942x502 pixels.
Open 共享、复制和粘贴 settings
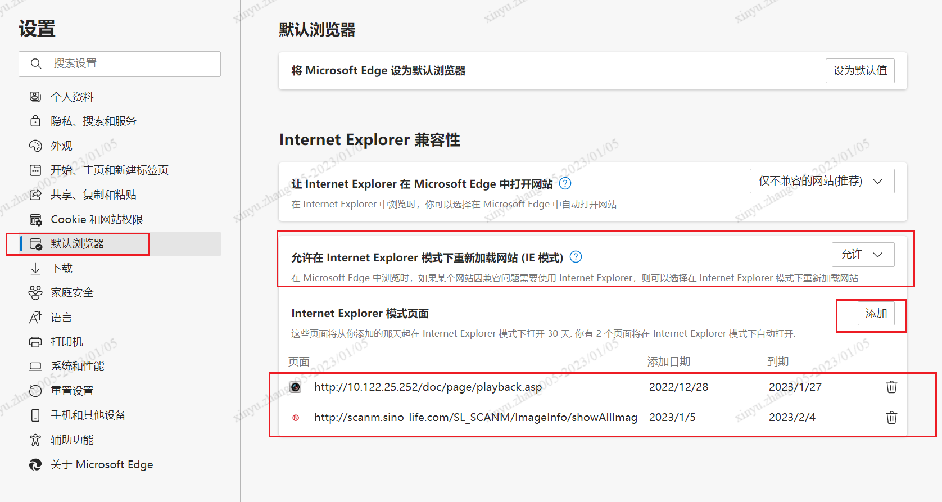(93, 195)
